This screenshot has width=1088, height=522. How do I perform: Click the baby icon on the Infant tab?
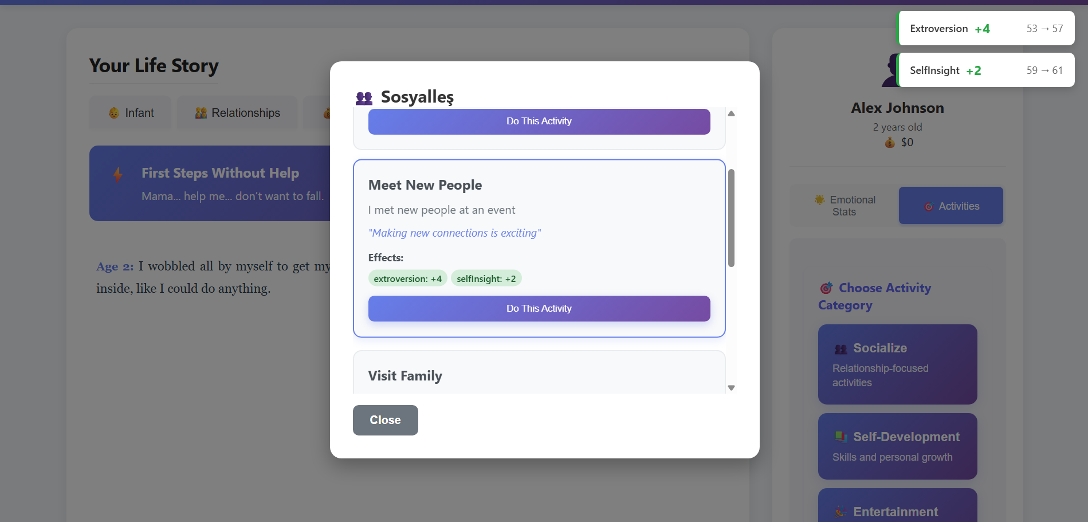(114, 113)
